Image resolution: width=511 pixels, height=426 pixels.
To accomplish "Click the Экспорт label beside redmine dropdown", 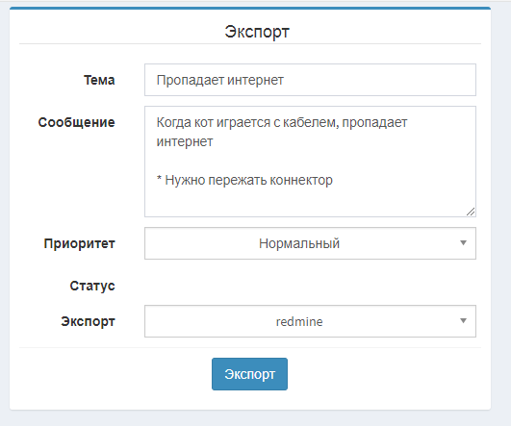I will point(88,322).
